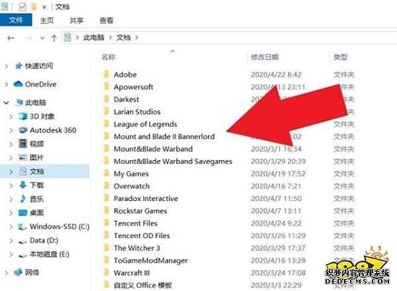Select the Windows-SSD (C:) drive icon
Screen dimensions: 397x291
click(22, 227)
